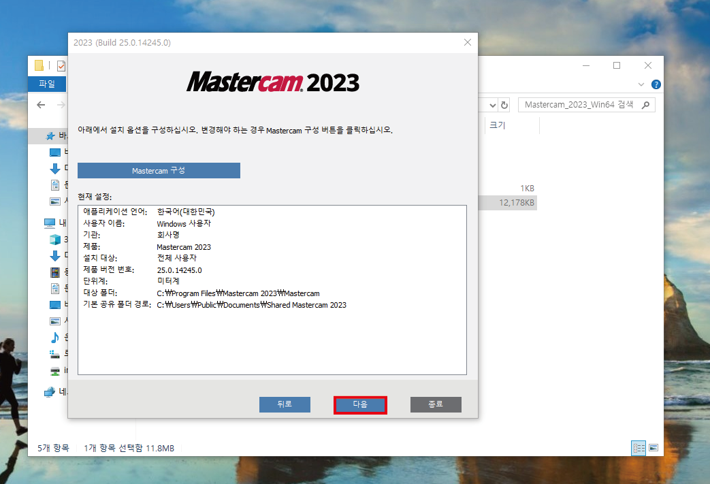Click the yellow folder icon in Explorer title bar
The width and height of the screenshot is (710, 484).
click(x=39, y=65)
